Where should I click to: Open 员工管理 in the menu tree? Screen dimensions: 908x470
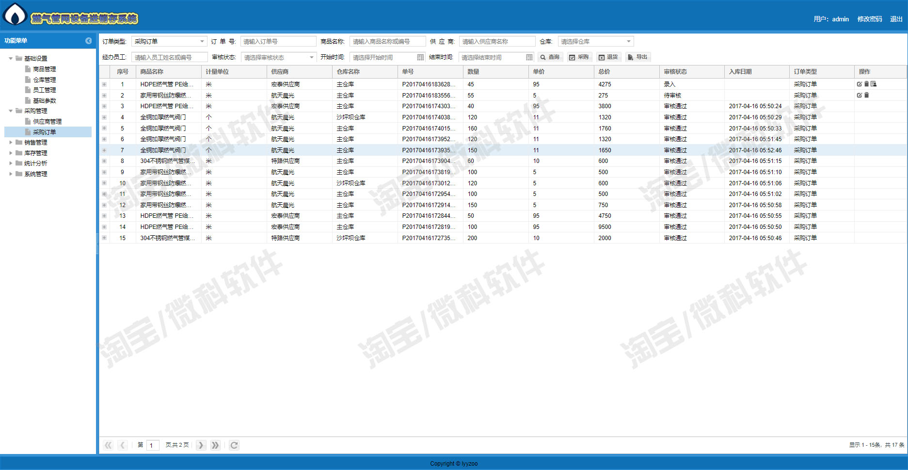(x=44, y=90)
